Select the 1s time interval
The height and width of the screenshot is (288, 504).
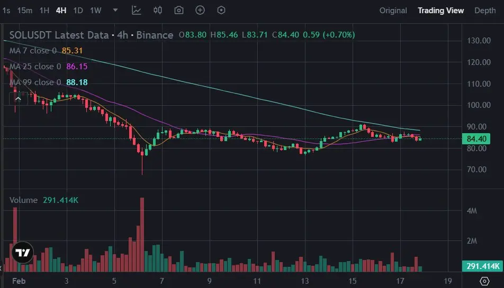tap(6, 11)
